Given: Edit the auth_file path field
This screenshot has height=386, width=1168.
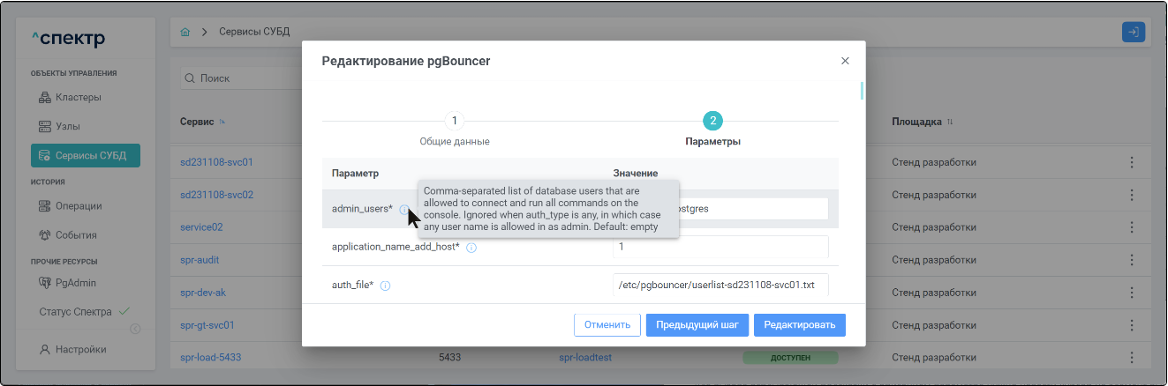Looking at the screenshot, I should (720, 285).
